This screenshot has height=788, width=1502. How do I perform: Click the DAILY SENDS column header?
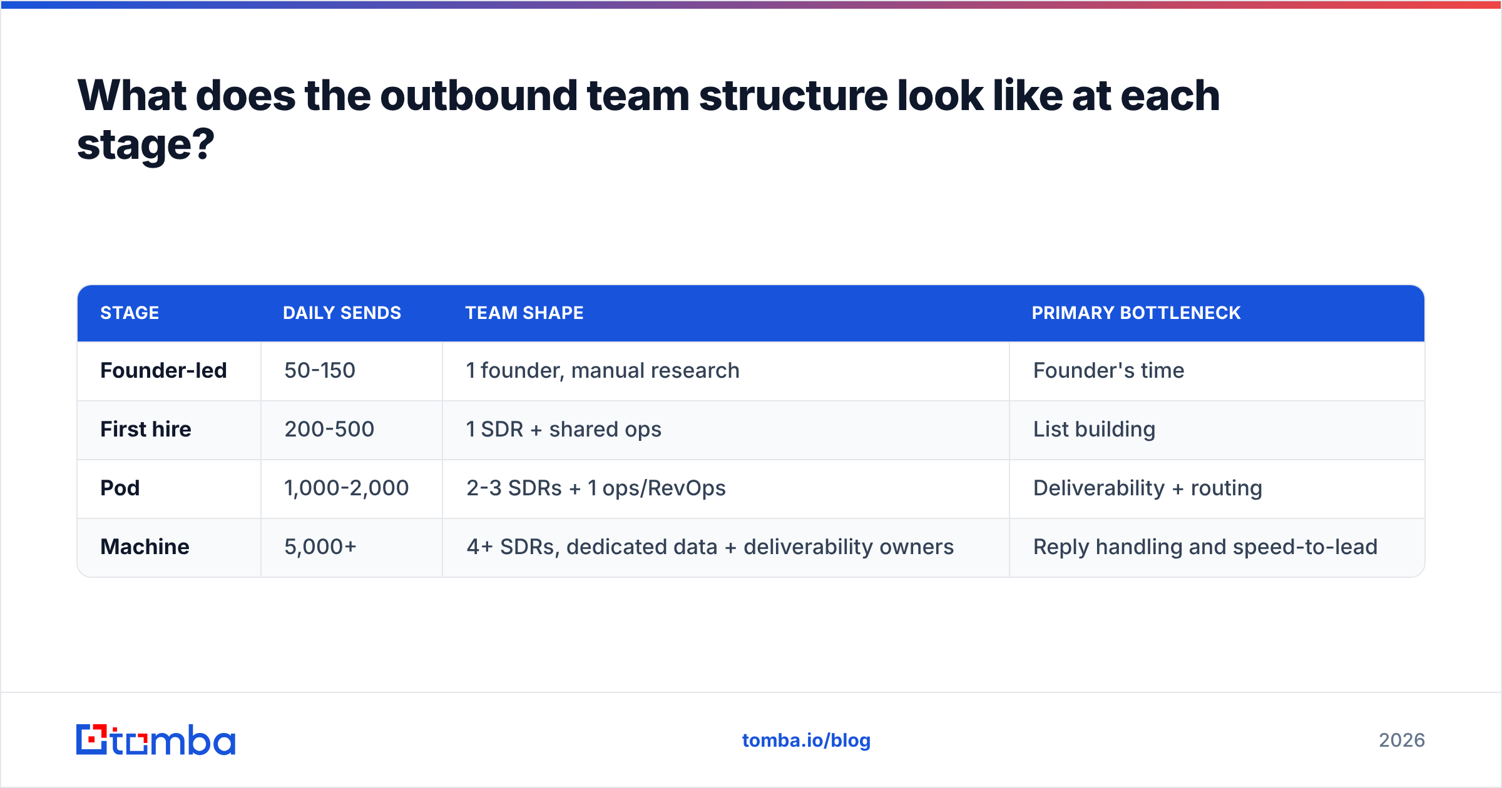click(x=342, y=313)
